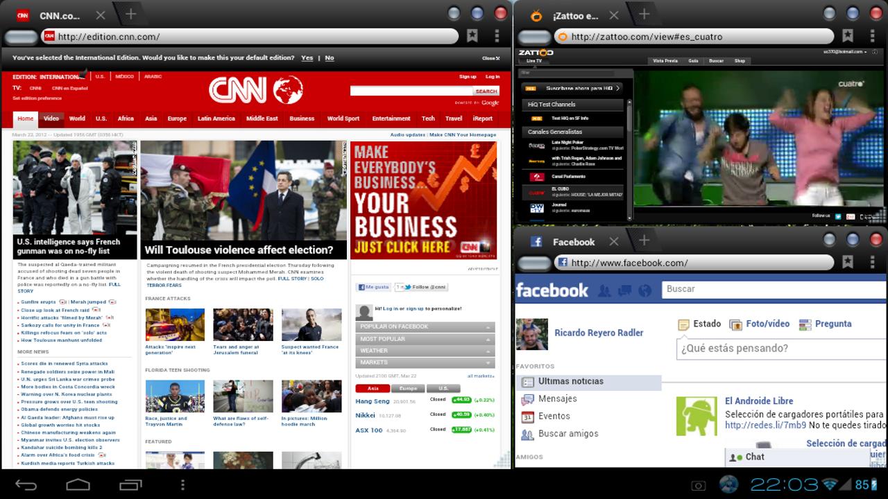888x499 pixels.
Task: Expand the Weather panel on CNN
Action: pyautogui.click(x=425, y=351)
